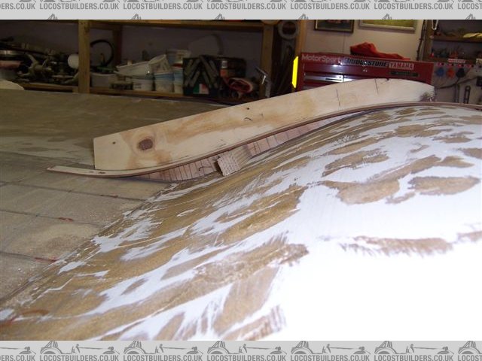Open the LOCOSTBUILDERS.CO.UK link in the top banner
Viewport: 482px width, 361px height.
(249, 5)
